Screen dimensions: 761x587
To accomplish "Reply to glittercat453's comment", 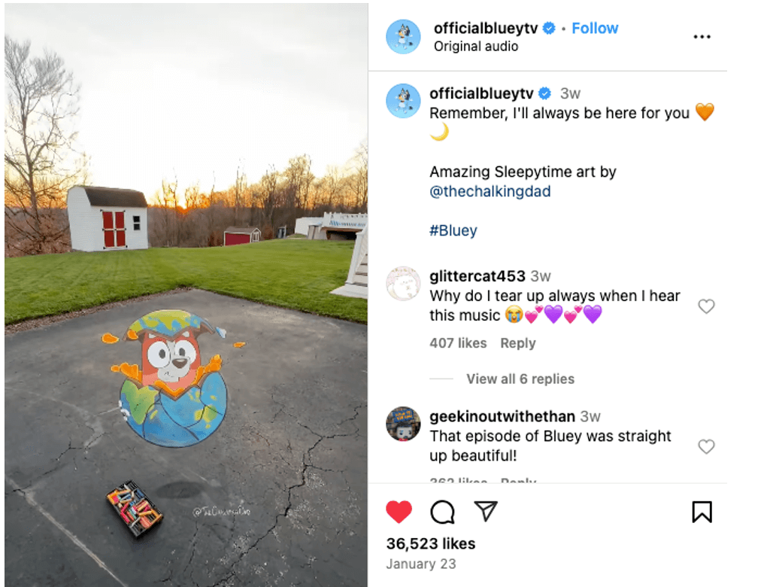I will pos(518,342).
